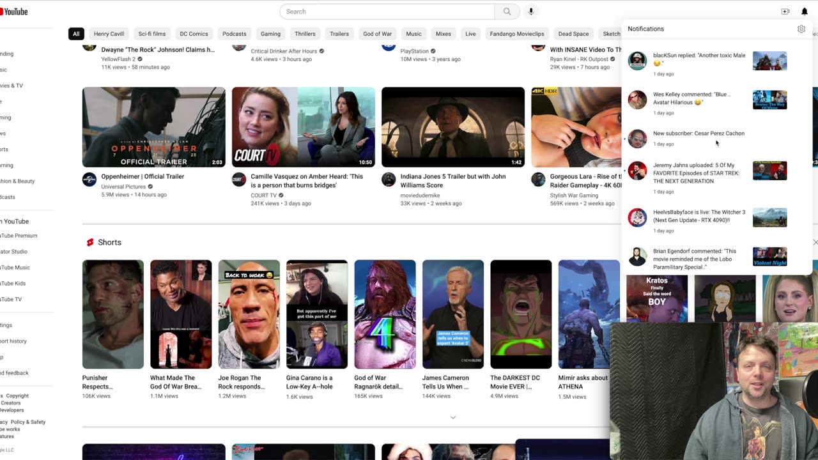
Task: Close notifications using the bell icon
Action: pos(805,11)
